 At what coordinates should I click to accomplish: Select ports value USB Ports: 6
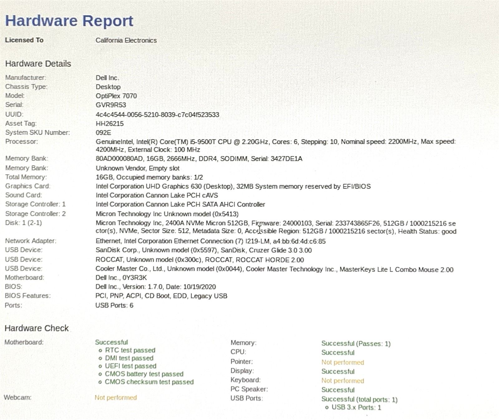114,305
